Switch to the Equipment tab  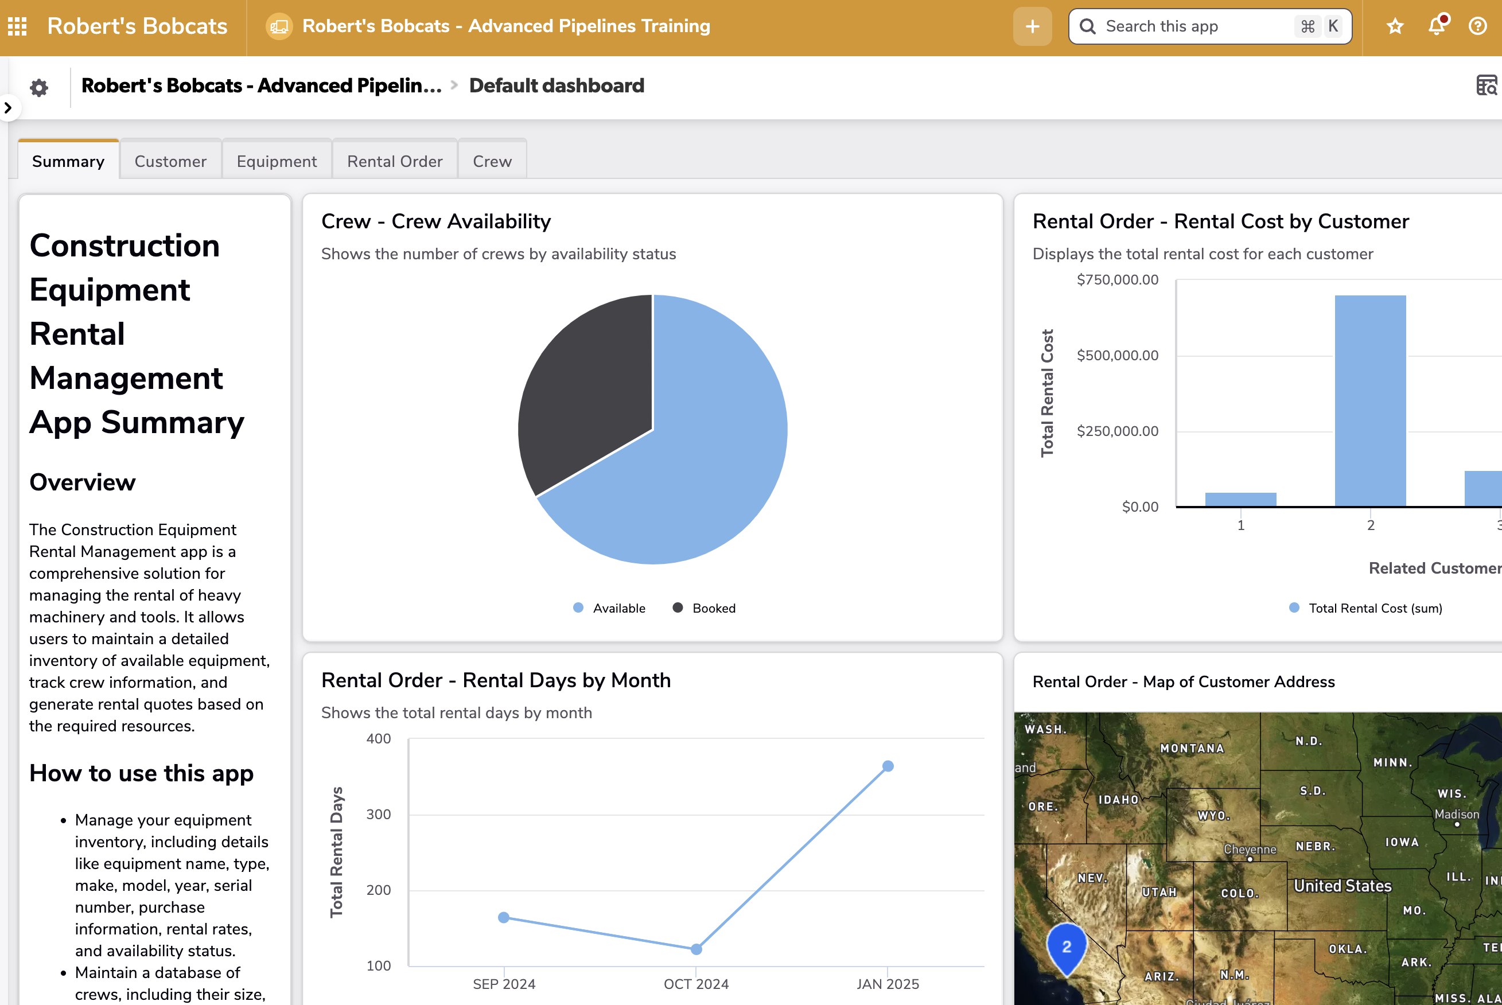[277, 160]
